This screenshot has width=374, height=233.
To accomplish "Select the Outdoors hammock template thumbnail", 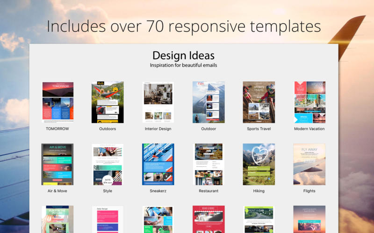I will 108,102.
